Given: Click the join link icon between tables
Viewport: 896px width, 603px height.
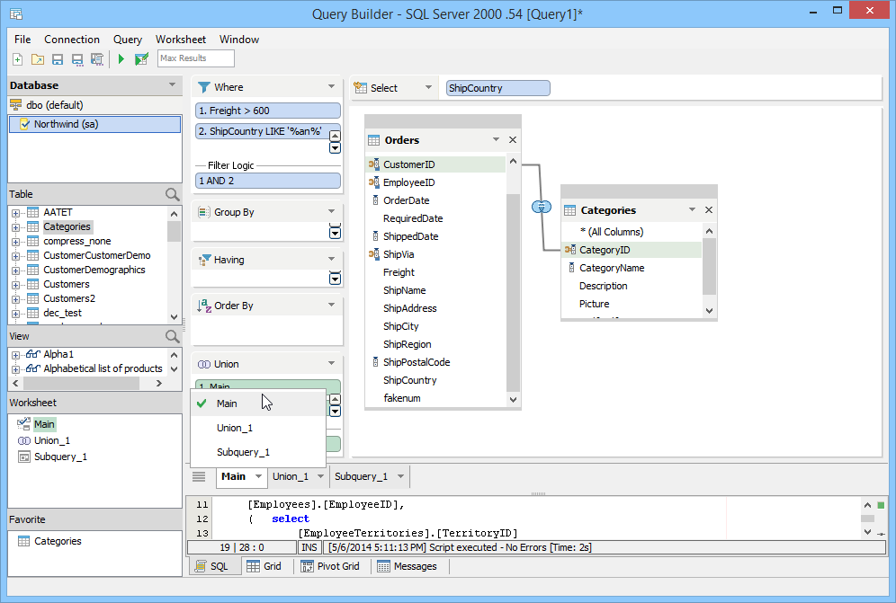Looking at the screenshot, I should (x=542, y=207).
